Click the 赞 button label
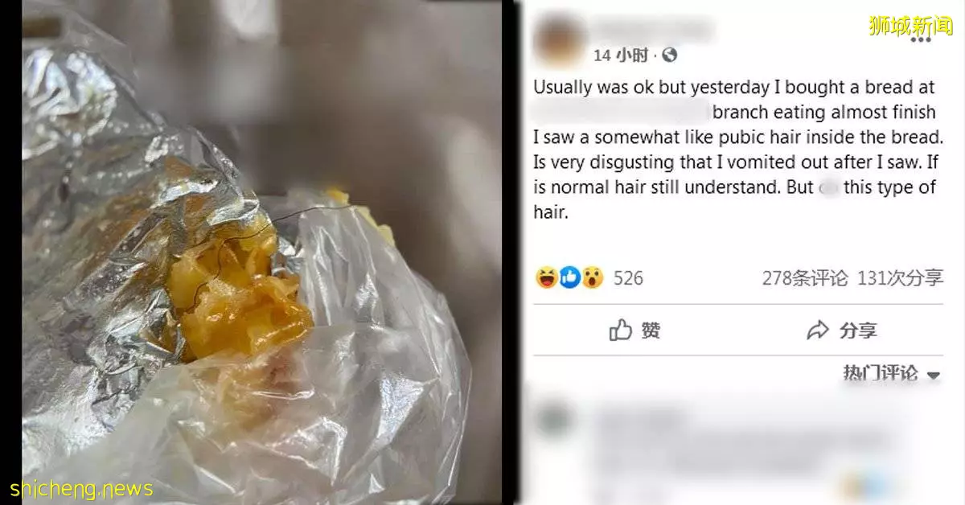The image size is (965, 505). [x=651, y=331]
